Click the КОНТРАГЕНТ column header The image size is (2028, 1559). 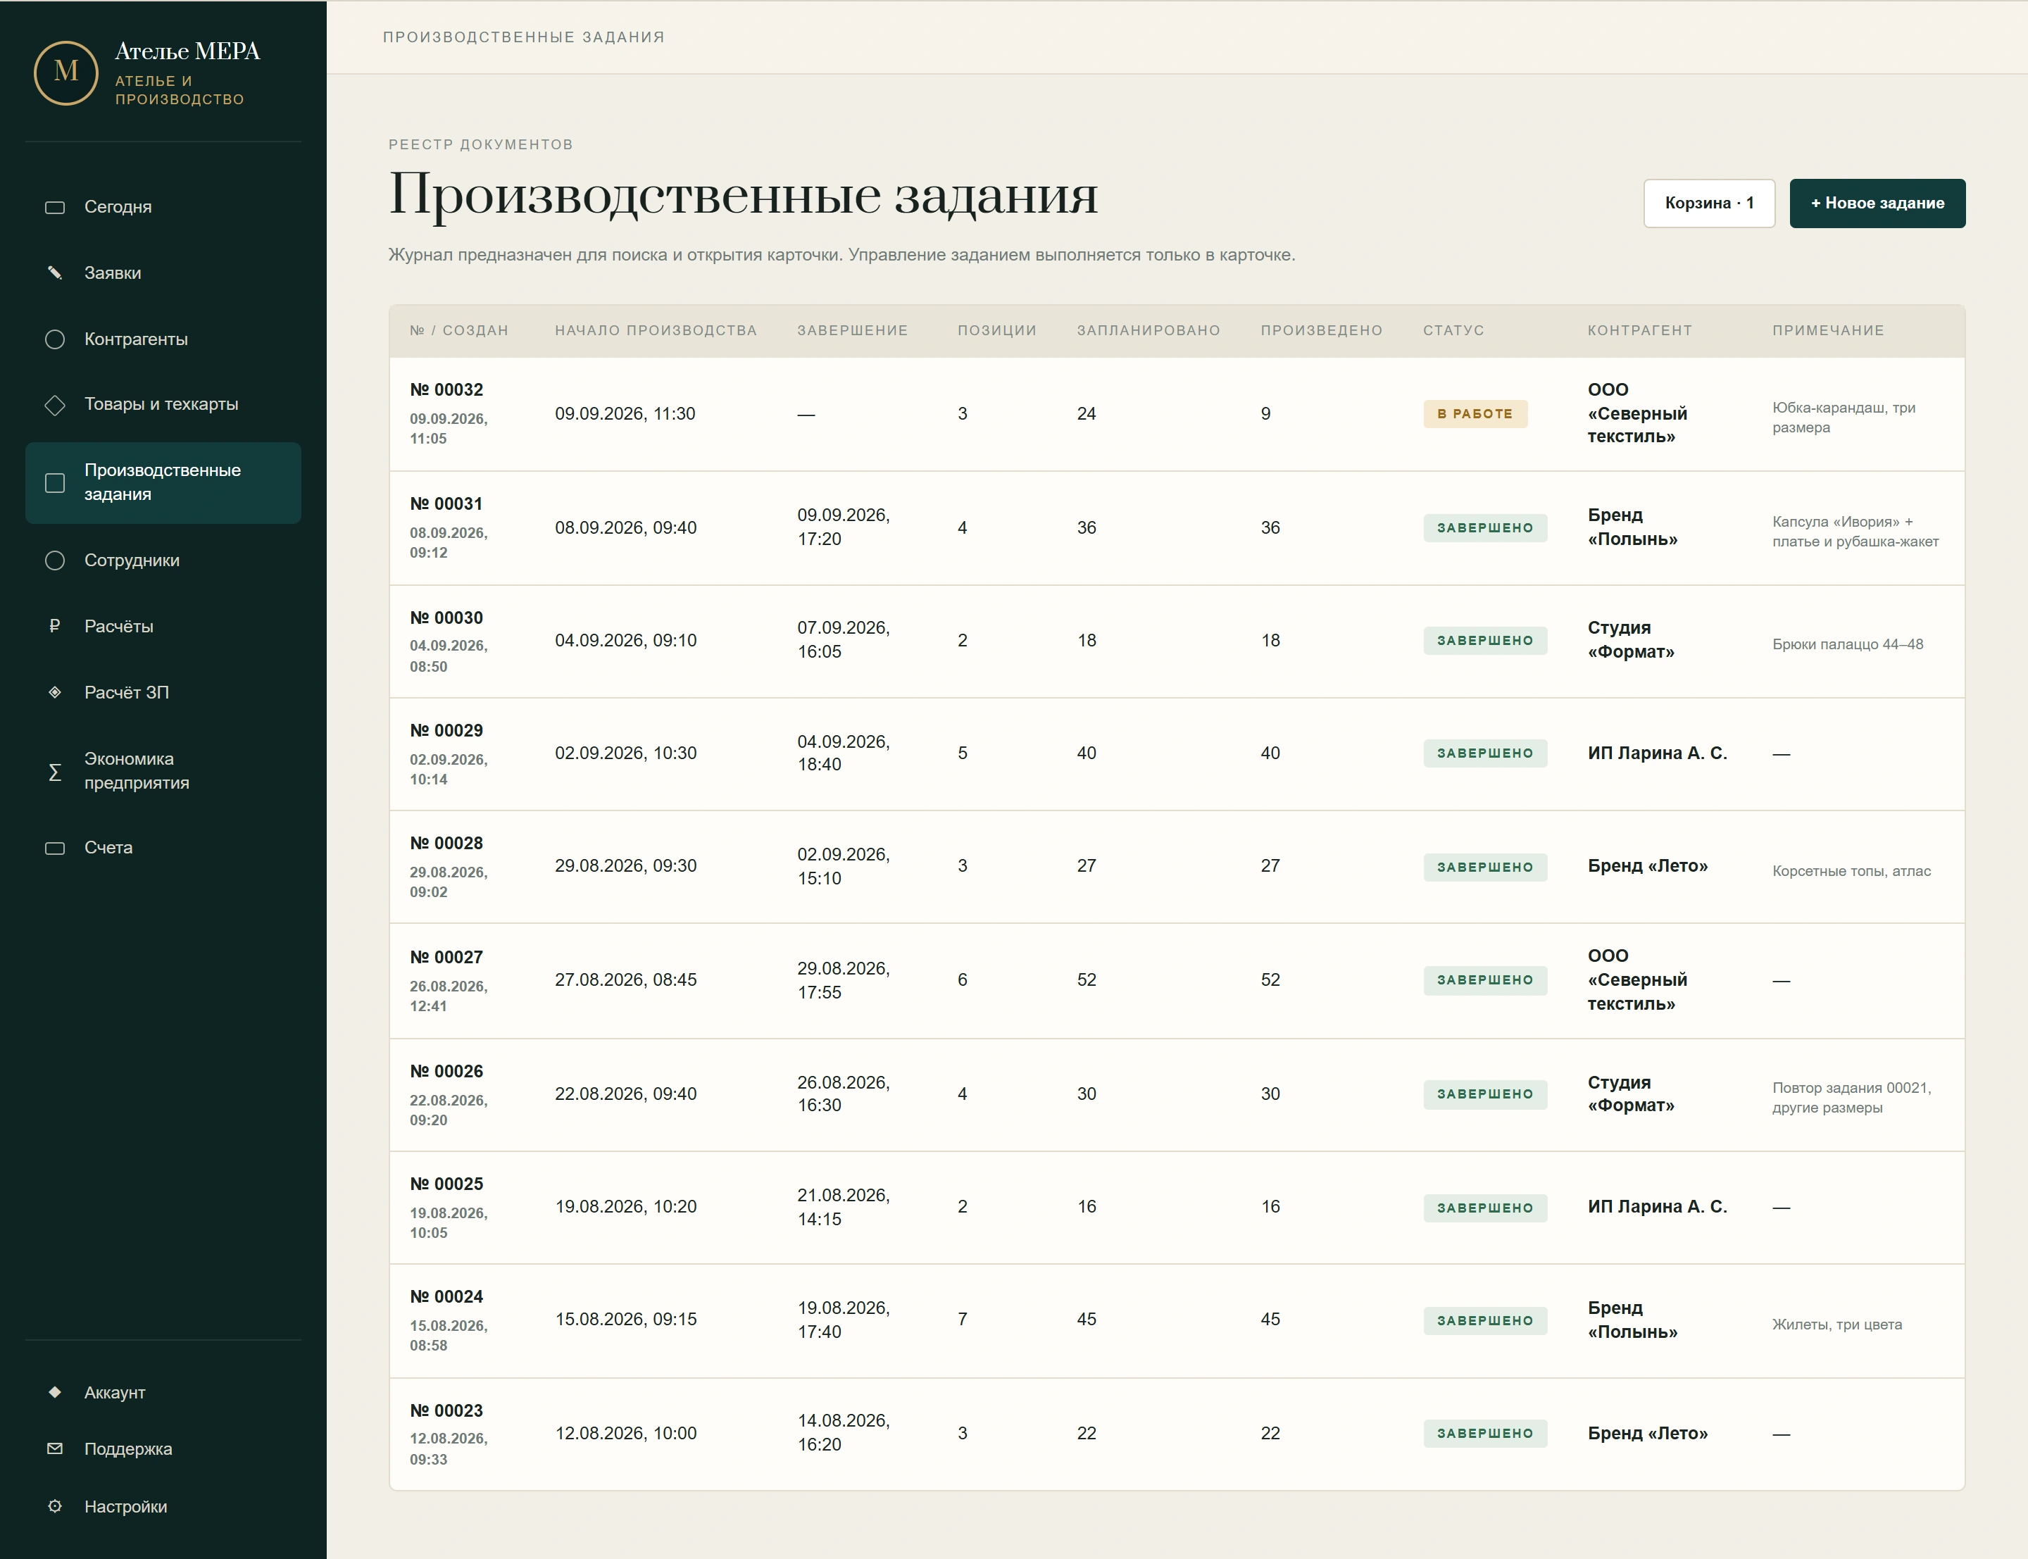click(1639, 330)
